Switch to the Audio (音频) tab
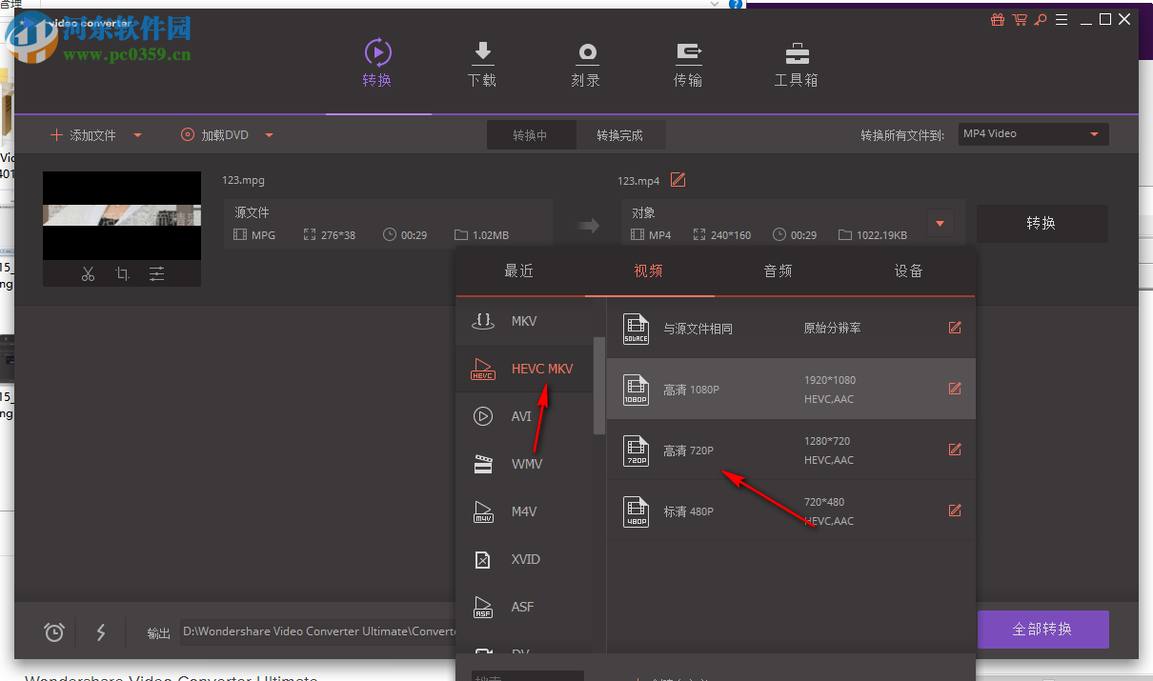1153x681 pixels. pyautogui.click(x=779, y=271)
